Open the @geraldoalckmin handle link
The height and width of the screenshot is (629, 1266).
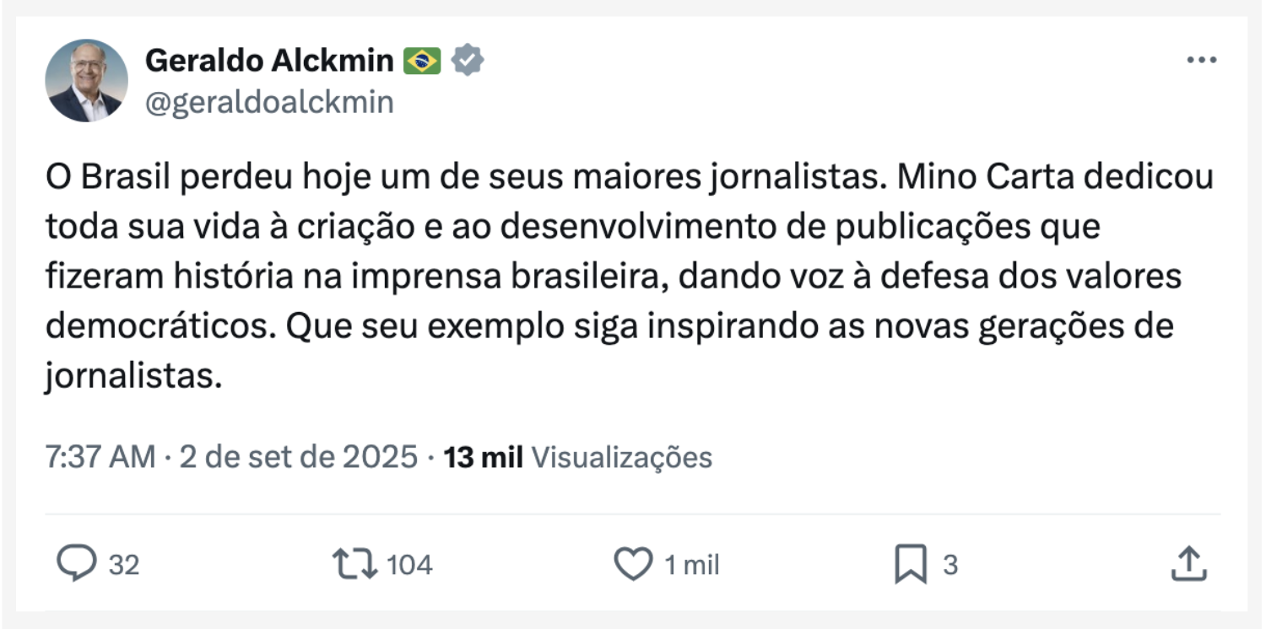click(269, 102)
